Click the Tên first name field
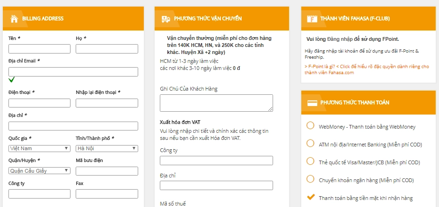The height and width of the screenshot is (207, 439). click(39, 49)
